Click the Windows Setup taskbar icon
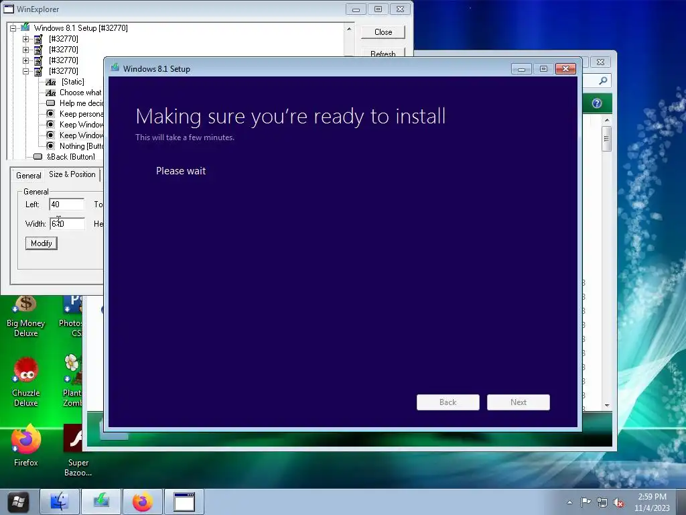 pyautogui.click(x=101, y=502)
